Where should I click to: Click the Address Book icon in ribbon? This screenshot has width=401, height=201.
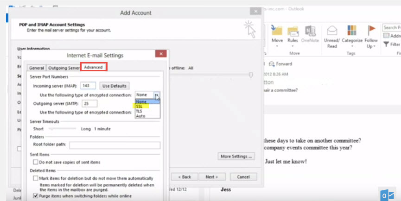(386, 36)
